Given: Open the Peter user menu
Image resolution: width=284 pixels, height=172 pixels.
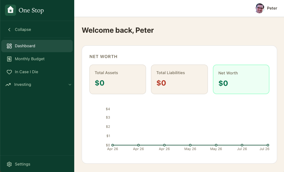Looking at the screenshot, I should pos(266,8).
